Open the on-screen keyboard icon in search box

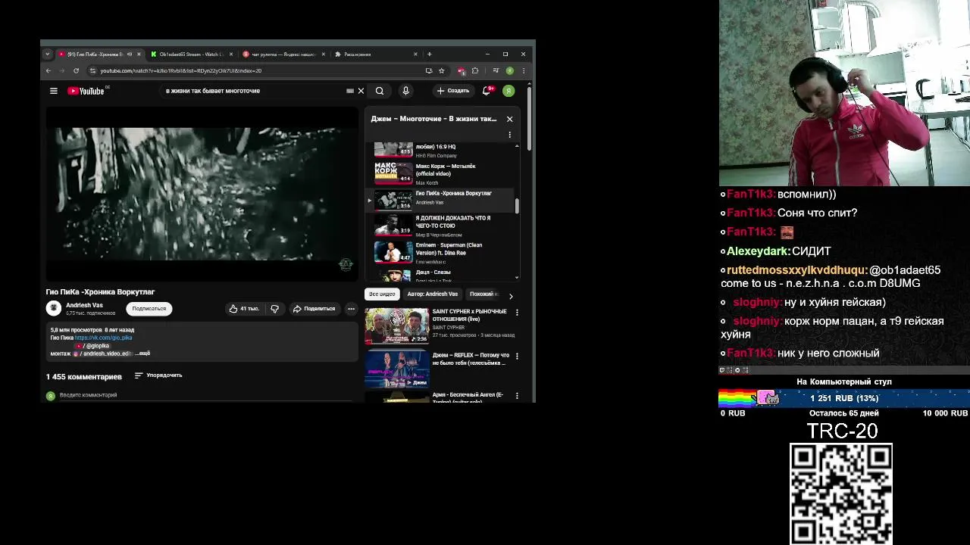(350, 91)
